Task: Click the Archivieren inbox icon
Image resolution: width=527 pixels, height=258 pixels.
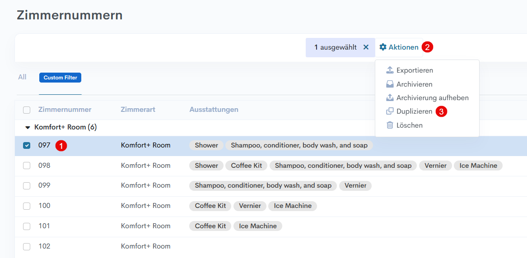Action: tap(390, 84)
